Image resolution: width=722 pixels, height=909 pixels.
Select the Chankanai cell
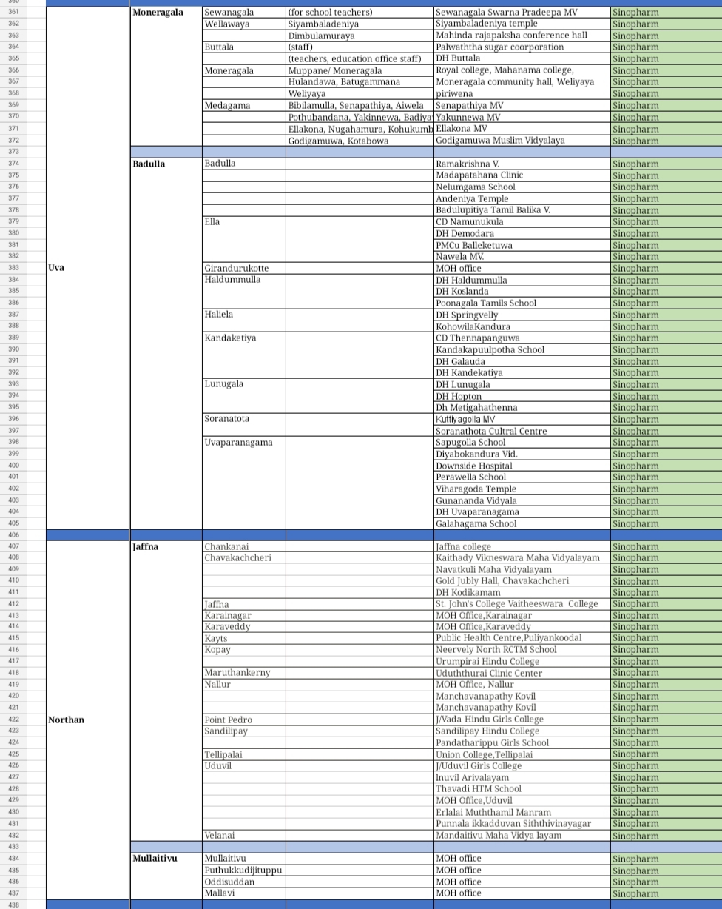[x=244, y=546]
